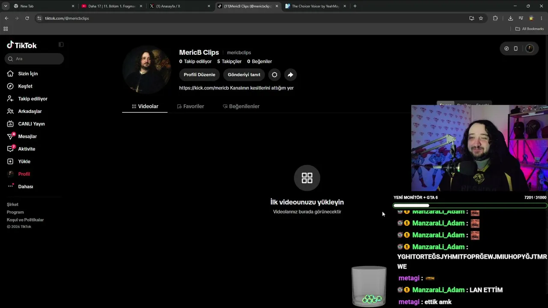548x308 pixels.
Task: Click the browser back arrow
Action: pos(6,18)
